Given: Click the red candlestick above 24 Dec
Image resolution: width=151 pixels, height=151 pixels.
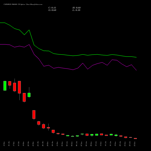Looking at the screenshot, I should coord(39,123).
